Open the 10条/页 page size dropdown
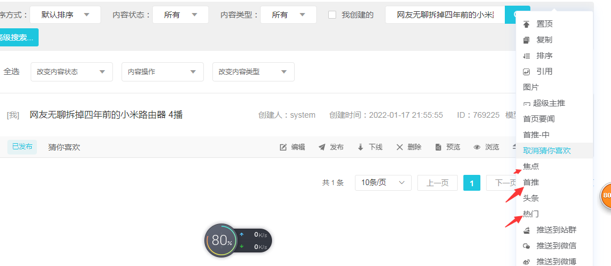611x266 pixels. (383, 183)
